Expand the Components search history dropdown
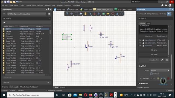This screenshot has height=98, width=175. click(x=50, y=18)
